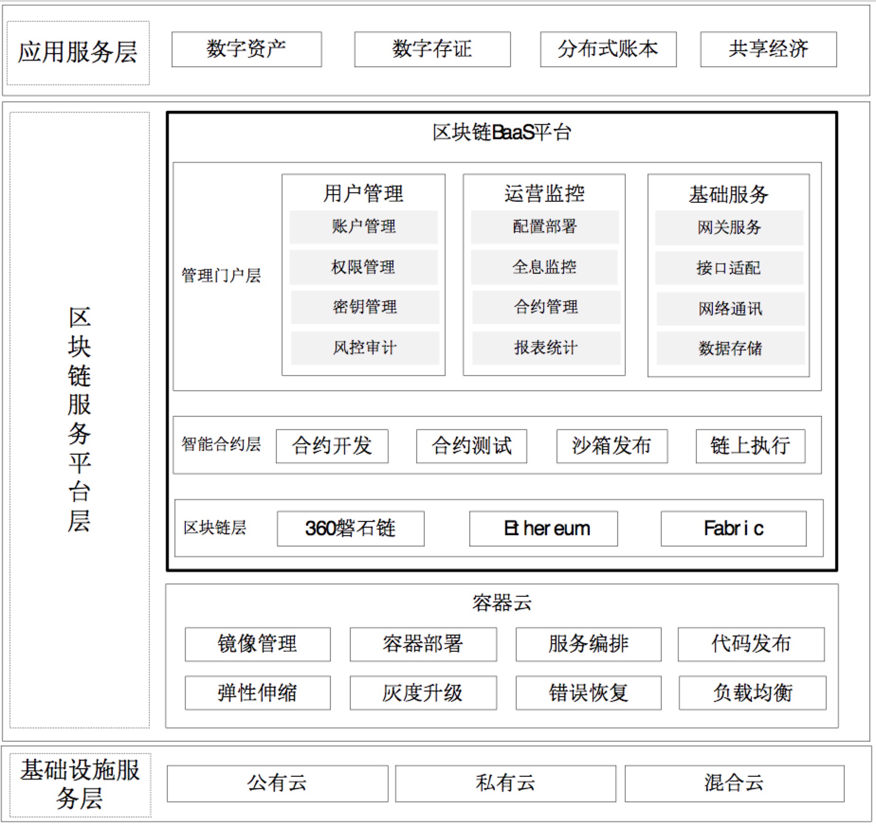Screen dimensions: 876x826
Task: Select the 密钥管理 item
Action: tap(365, 307)
